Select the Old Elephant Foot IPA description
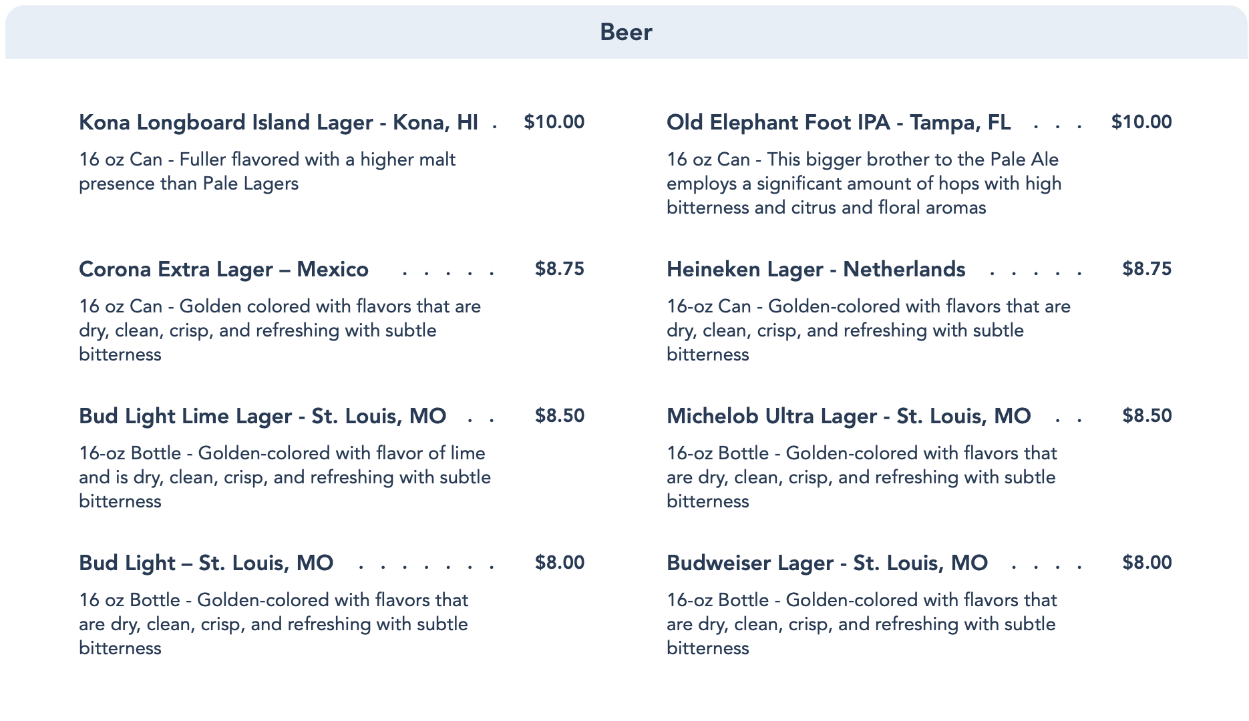 (x=864, y=184)
